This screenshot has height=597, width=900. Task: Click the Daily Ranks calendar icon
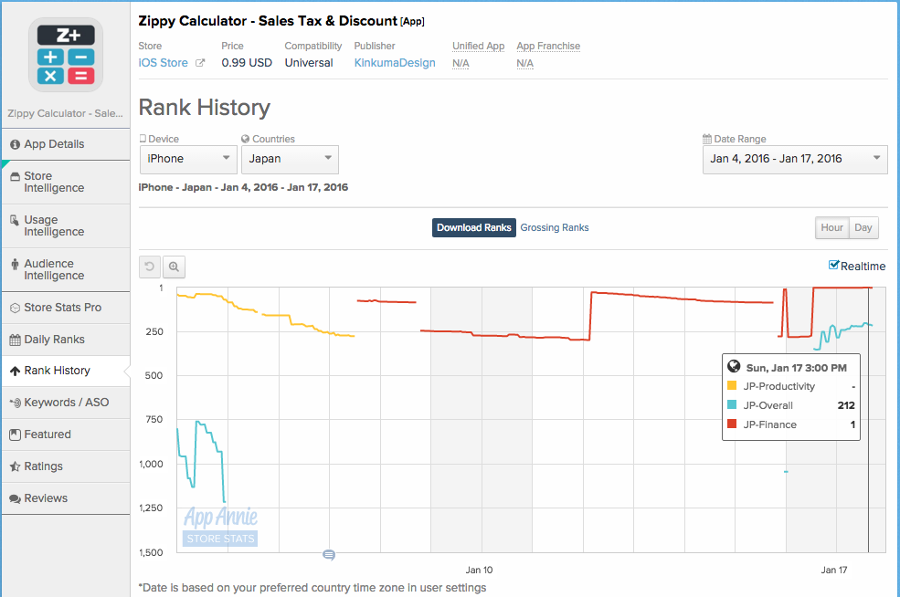click(15, 340)
